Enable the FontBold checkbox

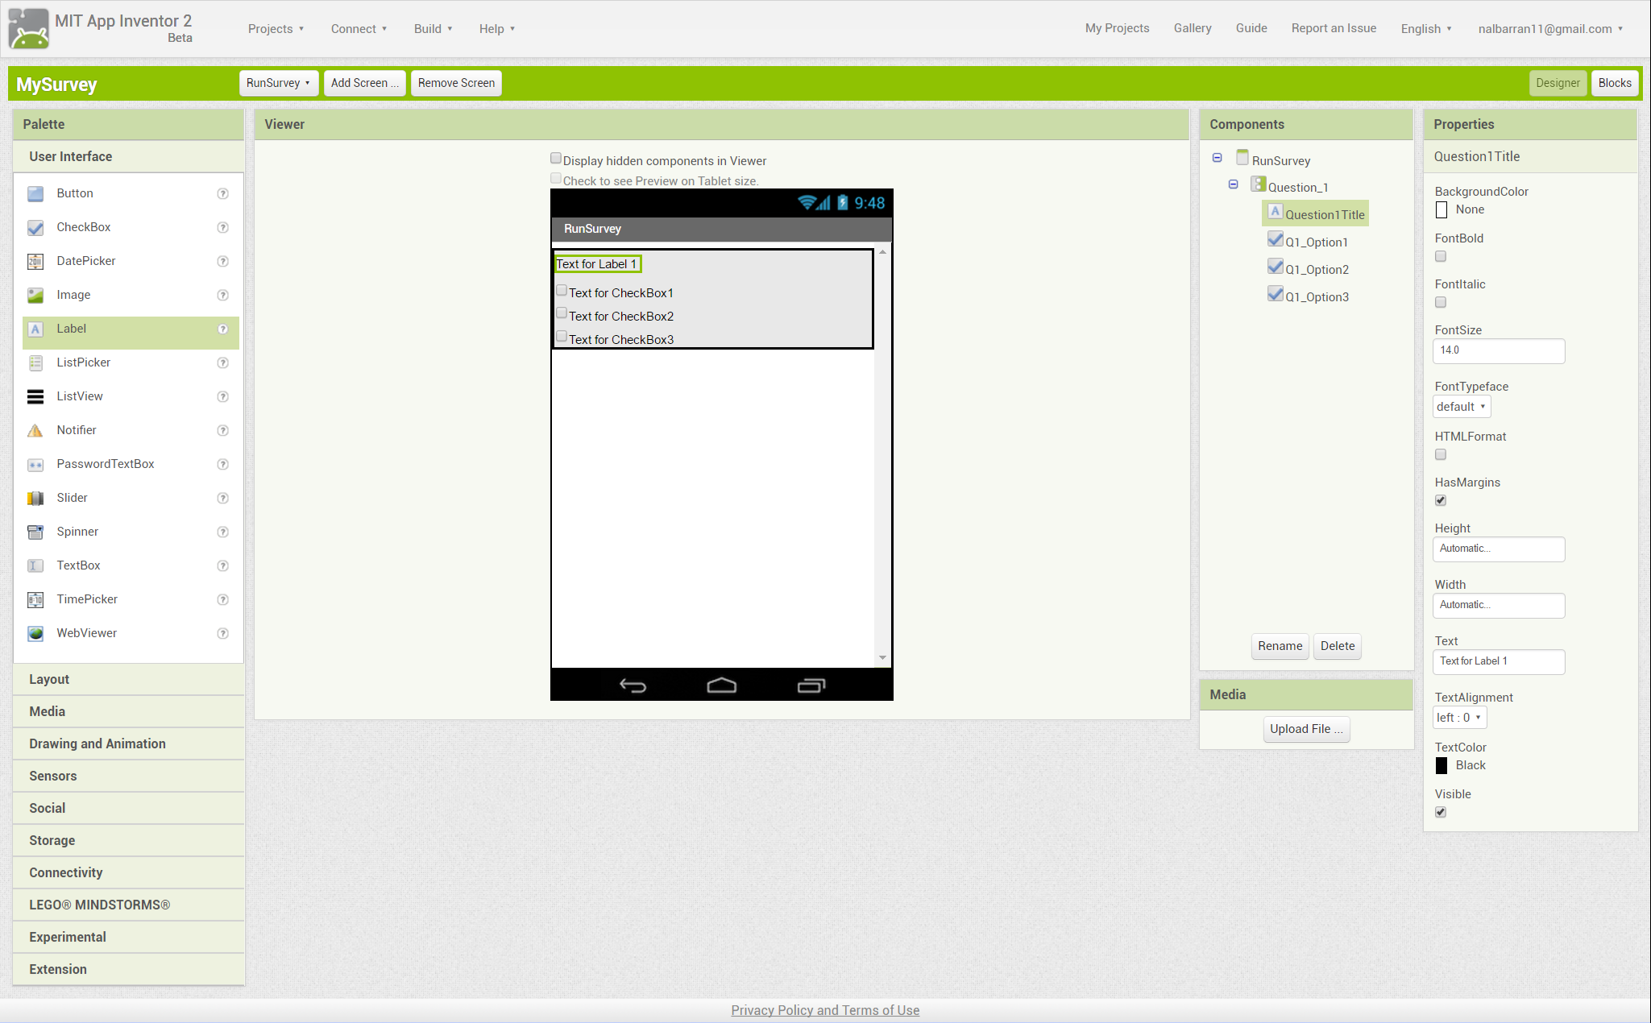[1441, 256]
